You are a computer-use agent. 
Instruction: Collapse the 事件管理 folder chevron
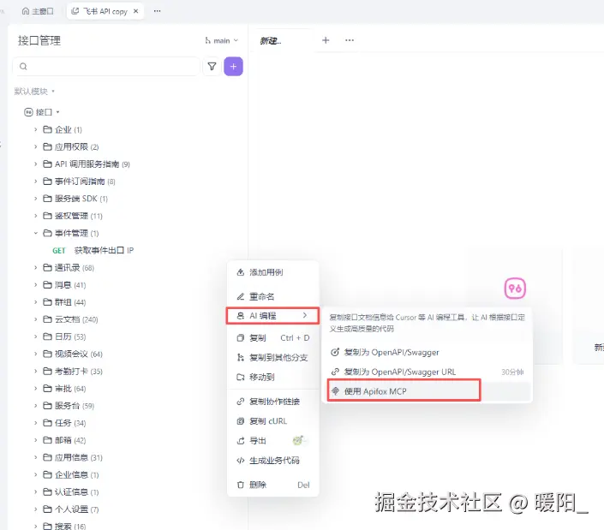click(35, 233)
